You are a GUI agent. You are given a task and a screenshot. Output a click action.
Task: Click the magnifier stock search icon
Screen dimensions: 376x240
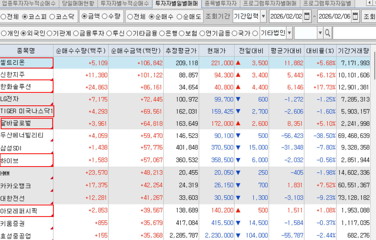click(327, 33)
